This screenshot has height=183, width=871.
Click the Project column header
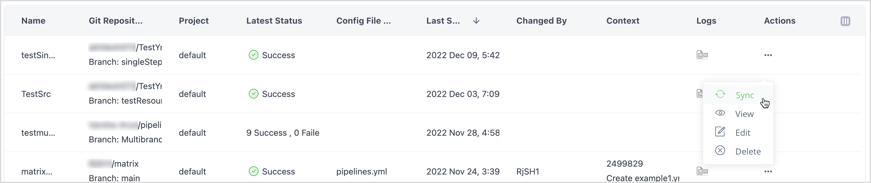(193, 21)
